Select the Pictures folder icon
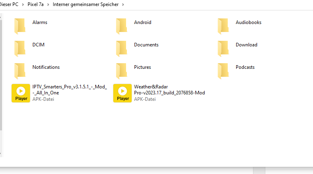Image resolution: width=313 pixels, height=174 pixels. coord(121,71)
